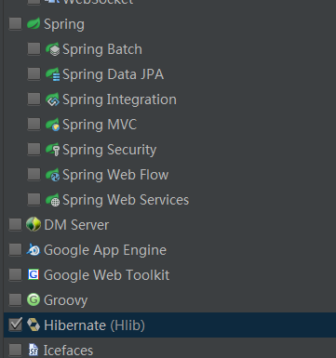This screenshot has width=336, height=358.
Task: Check the Spring Security box
Action: click(x=34, y=149)
